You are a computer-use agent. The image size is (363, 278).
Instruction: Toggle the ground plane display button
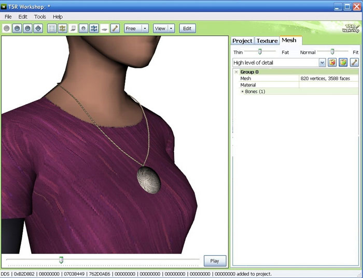pyautogui.click(x=104, y=28)
